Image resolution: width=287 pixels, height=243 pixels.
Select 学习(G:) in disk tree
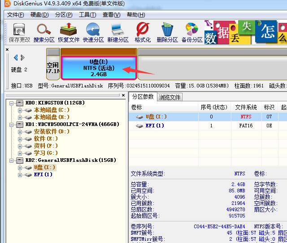click(46, 153)
